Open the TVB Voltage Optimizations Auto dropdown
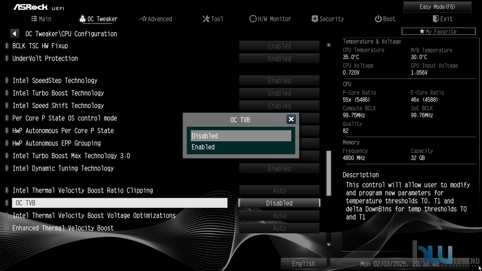Screen dimensions: 482x271 279,216
